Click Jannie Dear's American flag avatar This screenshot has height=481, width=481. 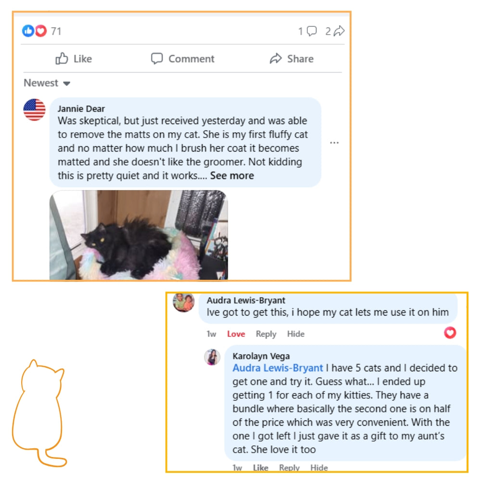coord(34,110)
